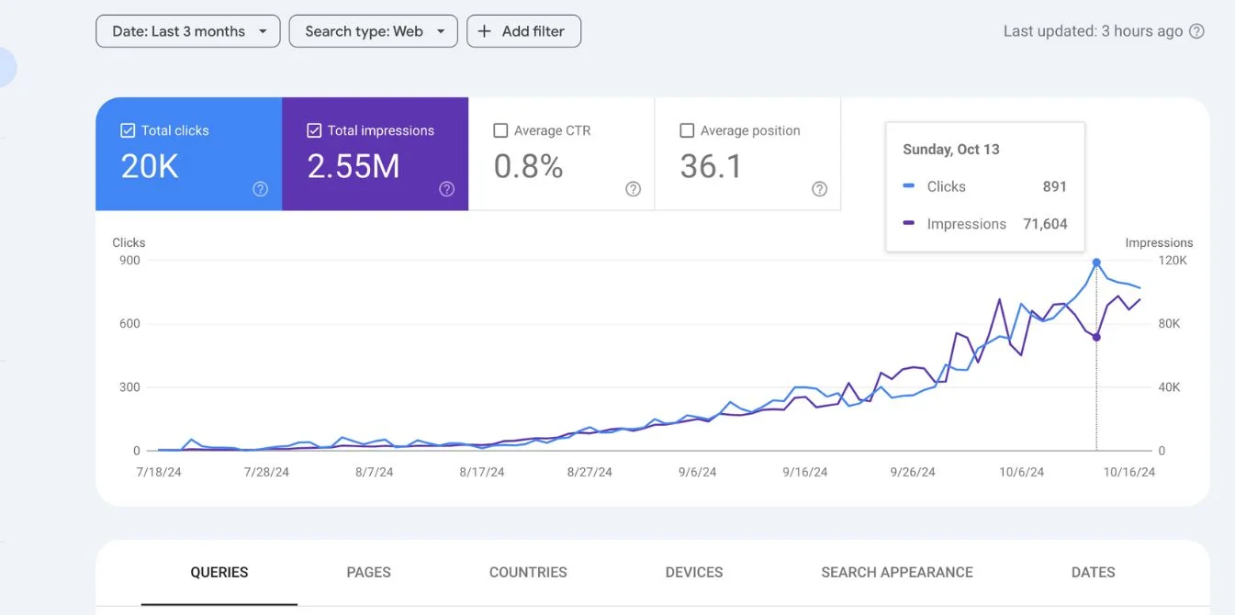
Task: Select the Queries tab
Action: click(x=219, y=572)
